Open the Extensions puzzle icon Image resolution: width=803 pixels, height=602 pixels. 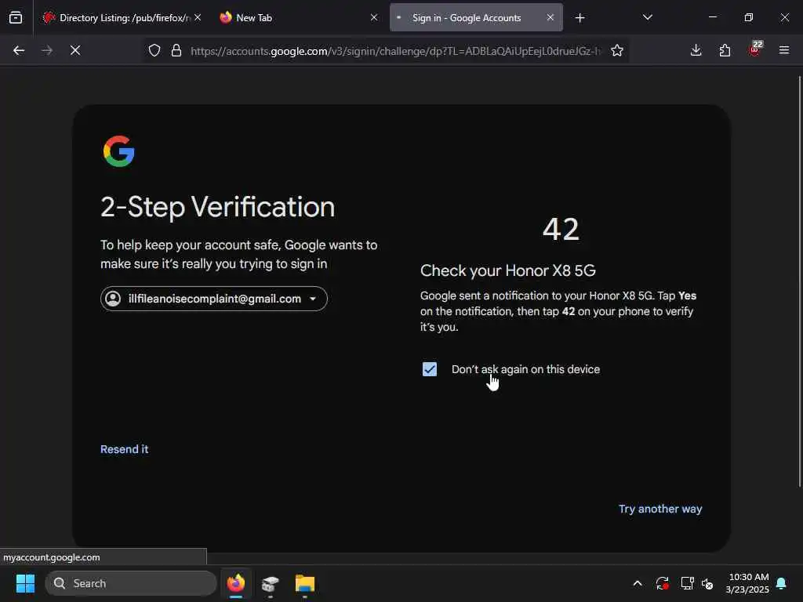[x=725, y=50]
